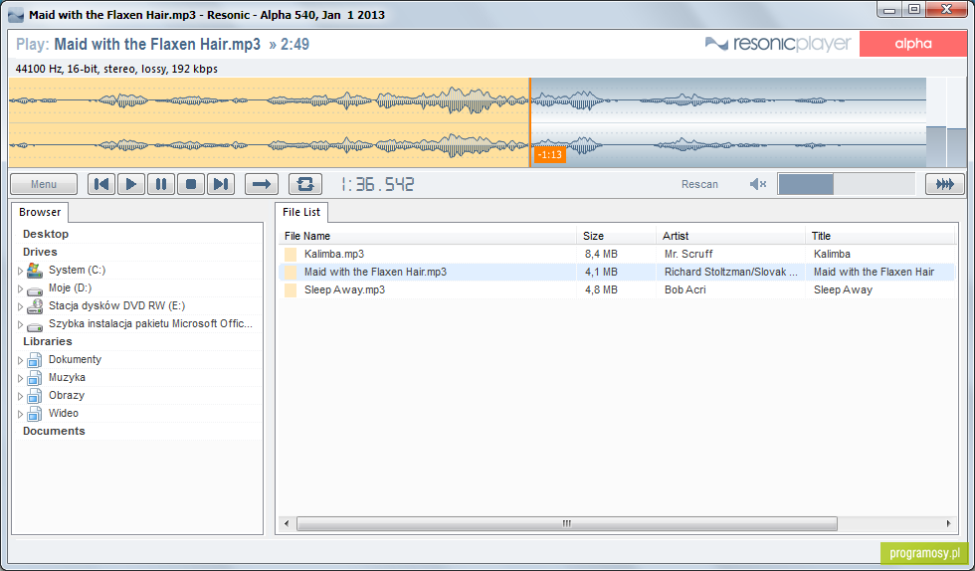Click the Muzyka library icon
Screen dimensions: 975x571
click(35, 378)
